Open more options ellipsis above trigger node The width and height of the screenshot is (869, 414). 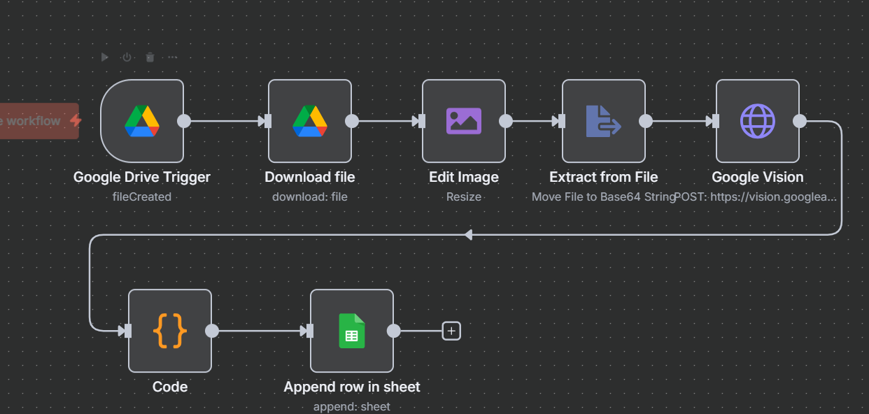(x=172, y=57)
